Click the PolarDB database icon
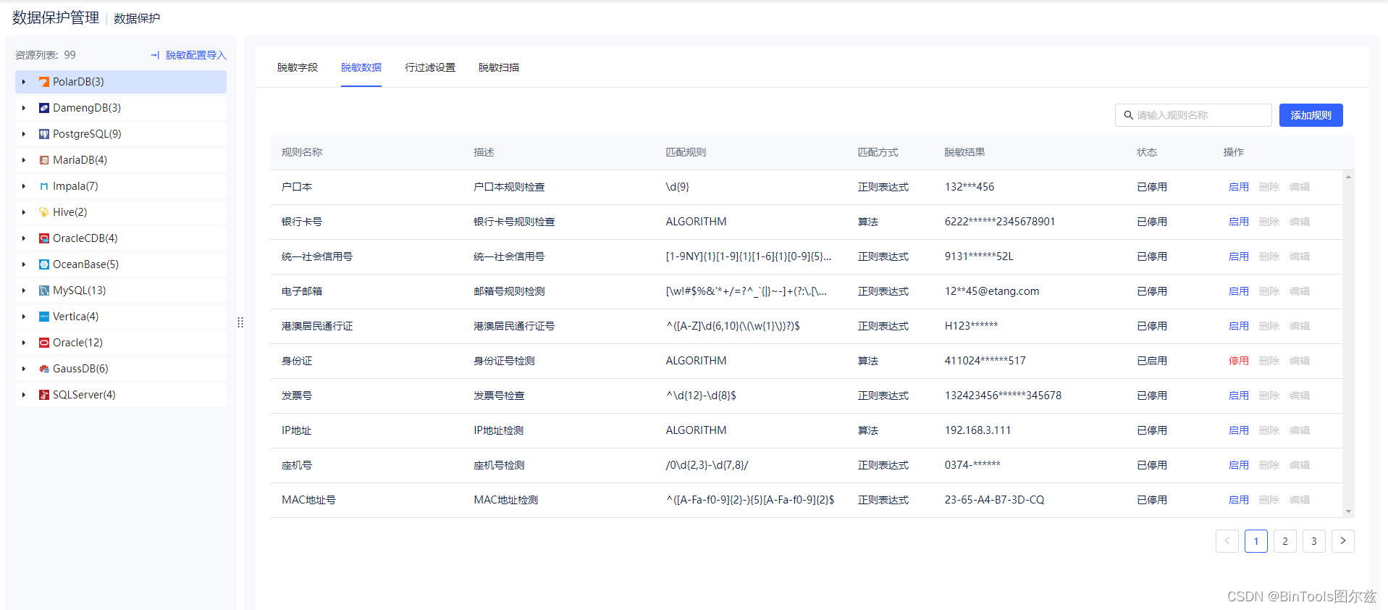1388x610 pixels. [44, 82]
